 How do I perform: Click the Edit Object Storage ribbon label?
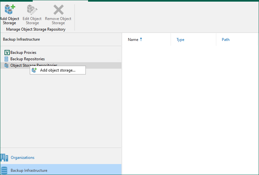click(x=32, y=21)
